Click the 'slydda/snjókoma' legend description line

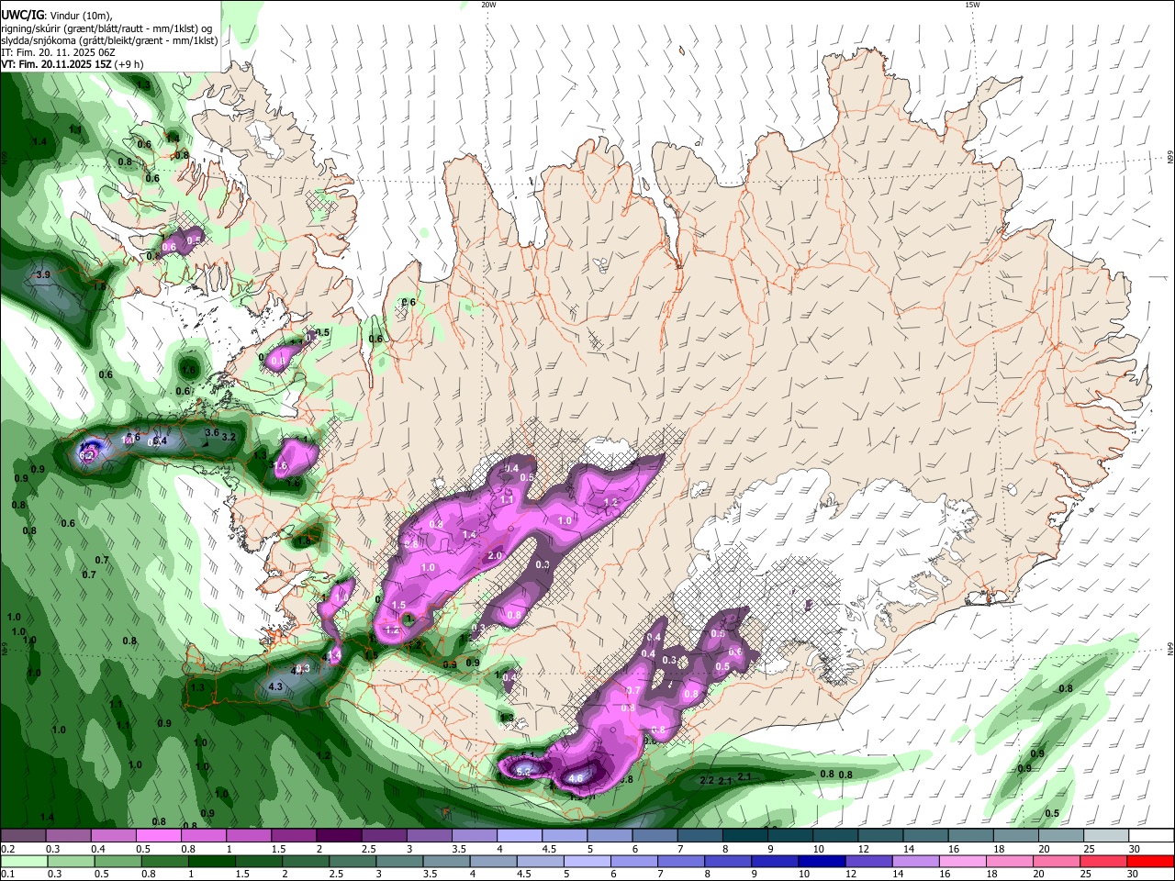109,41
